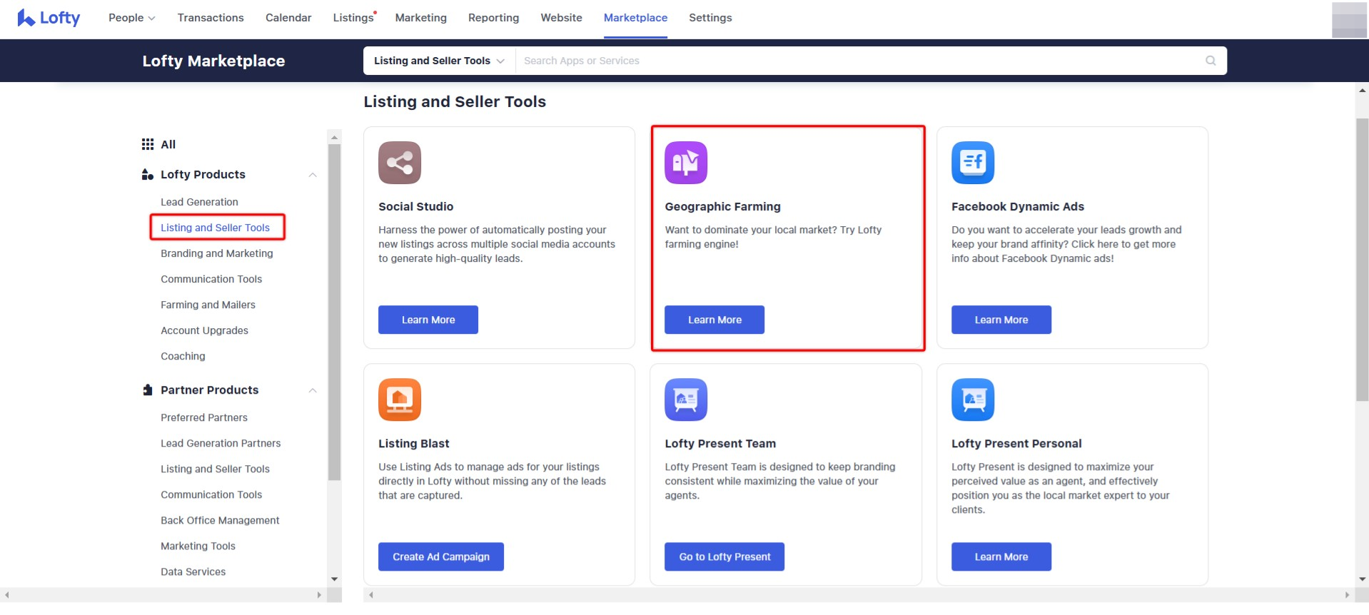
Task: Collapse the Partner Products section
Action: pos(312,390)
